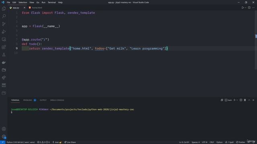Open the launch profile dropdown beside plus
The image size is (257, 144).
(237, 100)
